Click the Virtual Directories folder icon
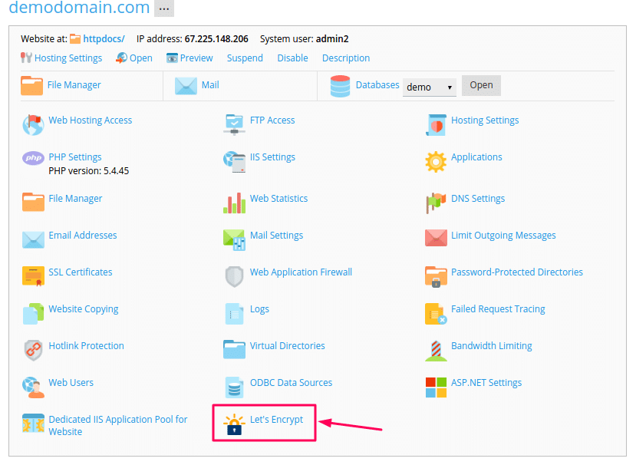 tap(235, 349)
